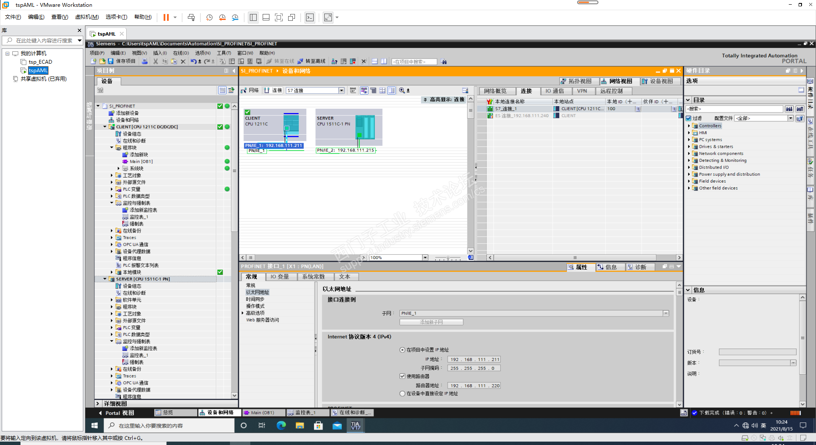Expand 高级选项 in properties navigation
Screen dimensions: 816x445
(243, 313)
